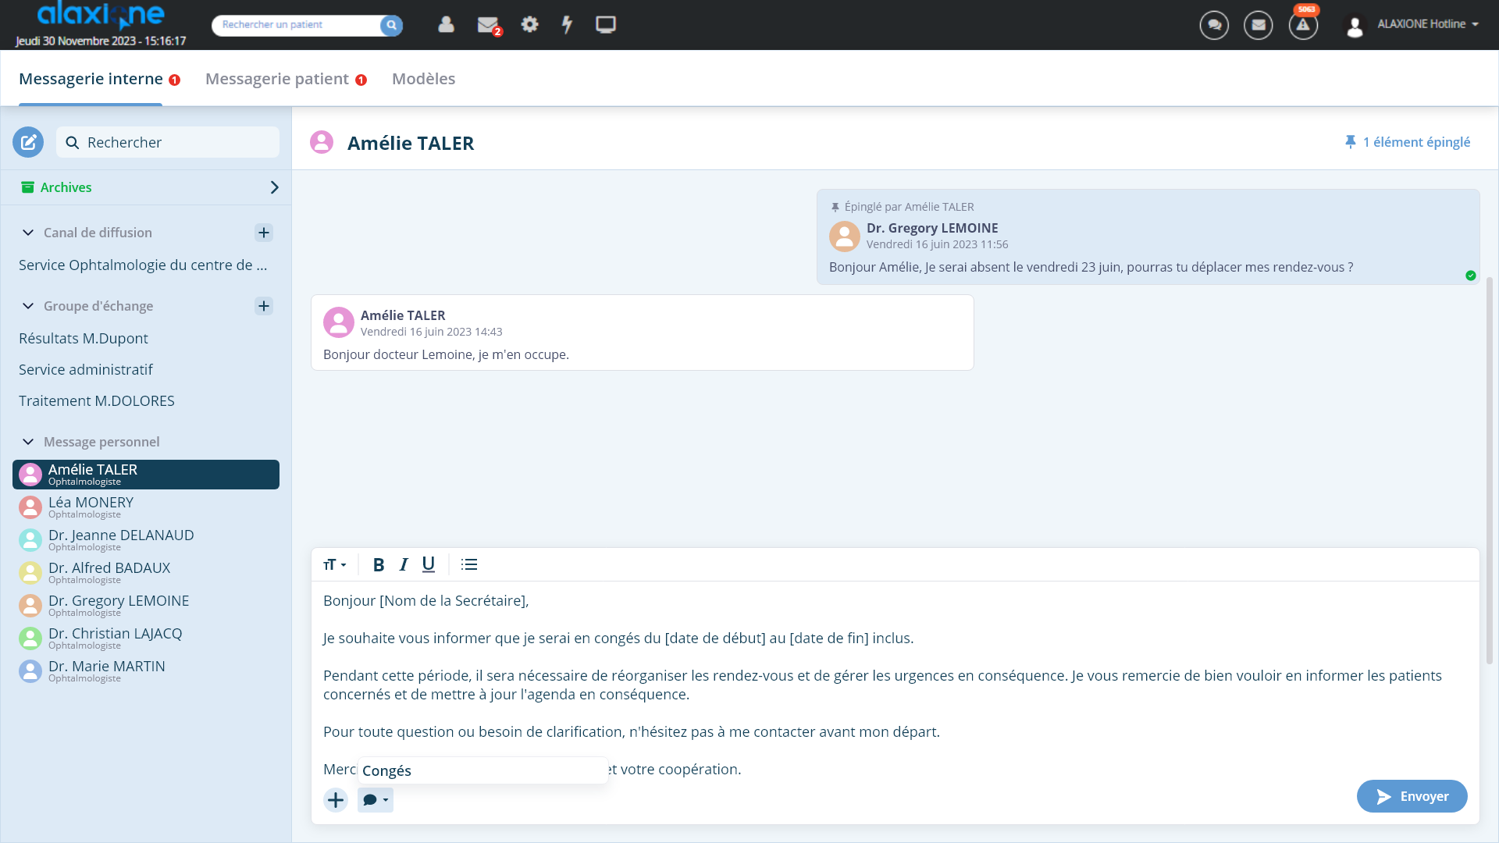
Task: Open the Service administratif group
Action: pos(85,370)
